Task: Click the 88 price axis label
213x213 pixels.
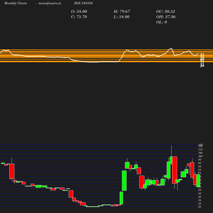Action: click(200, 167)
